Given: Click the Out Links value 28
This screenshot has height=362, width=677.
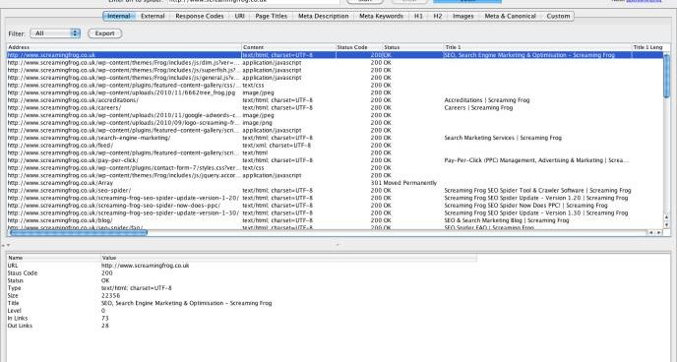Looking at the screenshot, I should tap(105, 326).
